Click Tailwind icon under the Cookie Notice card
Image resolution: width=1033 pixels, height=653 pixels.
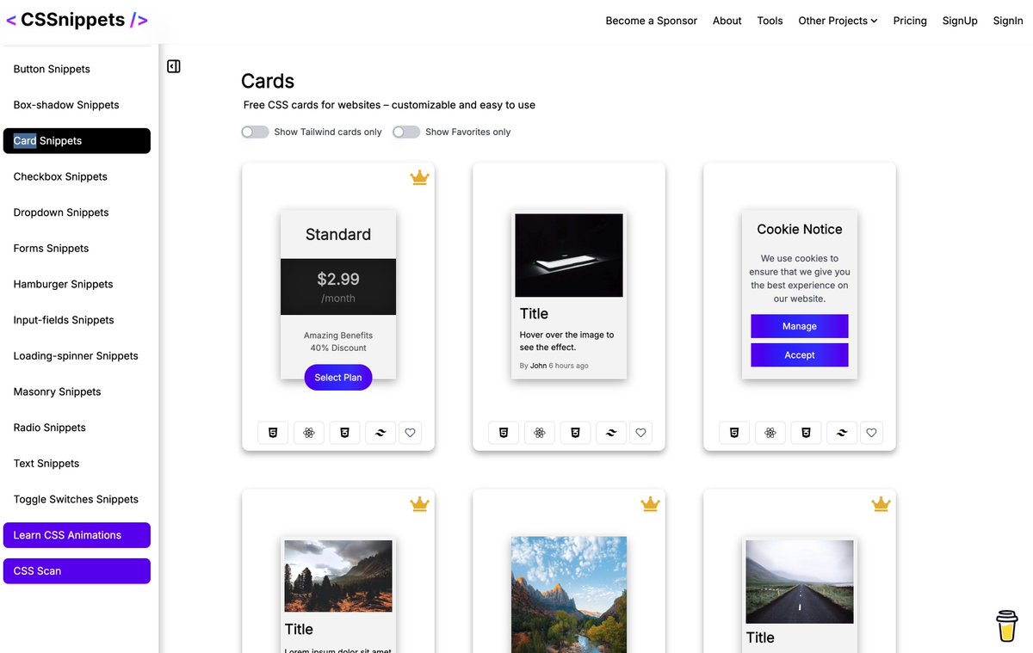click(841, 433)
